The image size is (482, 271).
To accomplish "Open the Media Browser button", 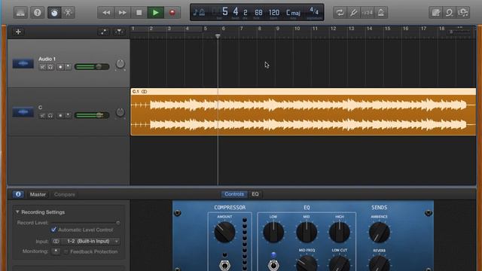I will coord(463,13).
